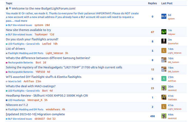
Task: Open Valynor's green avatar
Action: pyautogui.click(x=164, y=32)
